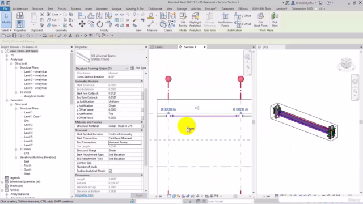Click the Project Browser vertical scrollbar
363x204 pixels.
pyautogui.click(x=71, y=79)
